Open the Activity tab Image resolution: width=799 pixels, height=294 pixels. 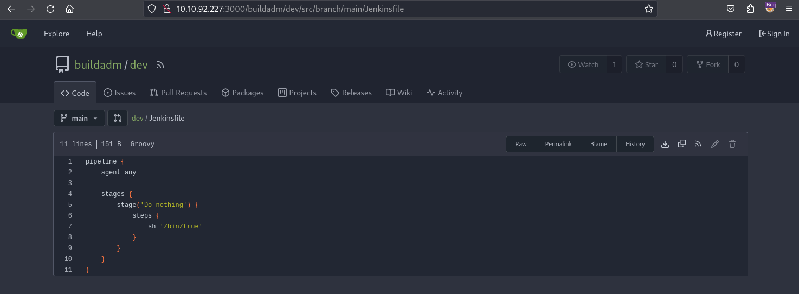click(x=444, y=93)
